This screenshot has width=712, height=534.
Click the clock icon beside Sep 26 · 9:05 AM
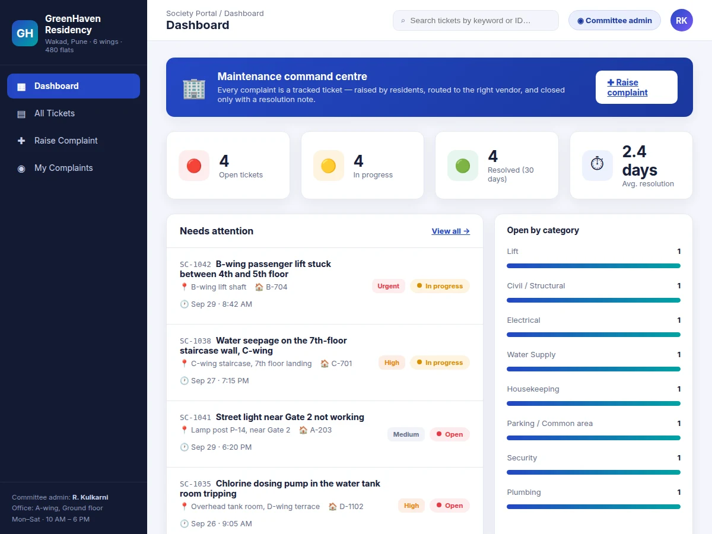[184, 524]
